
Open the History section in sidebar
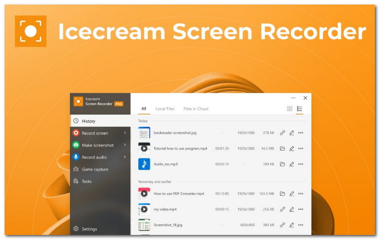pos(100,121)
